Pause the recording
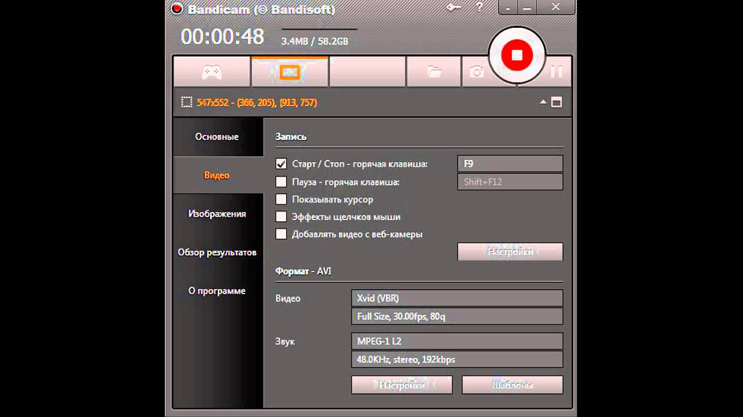Image resolution: width=743 pixels, height=417 pixels. (x=556, y=72)
